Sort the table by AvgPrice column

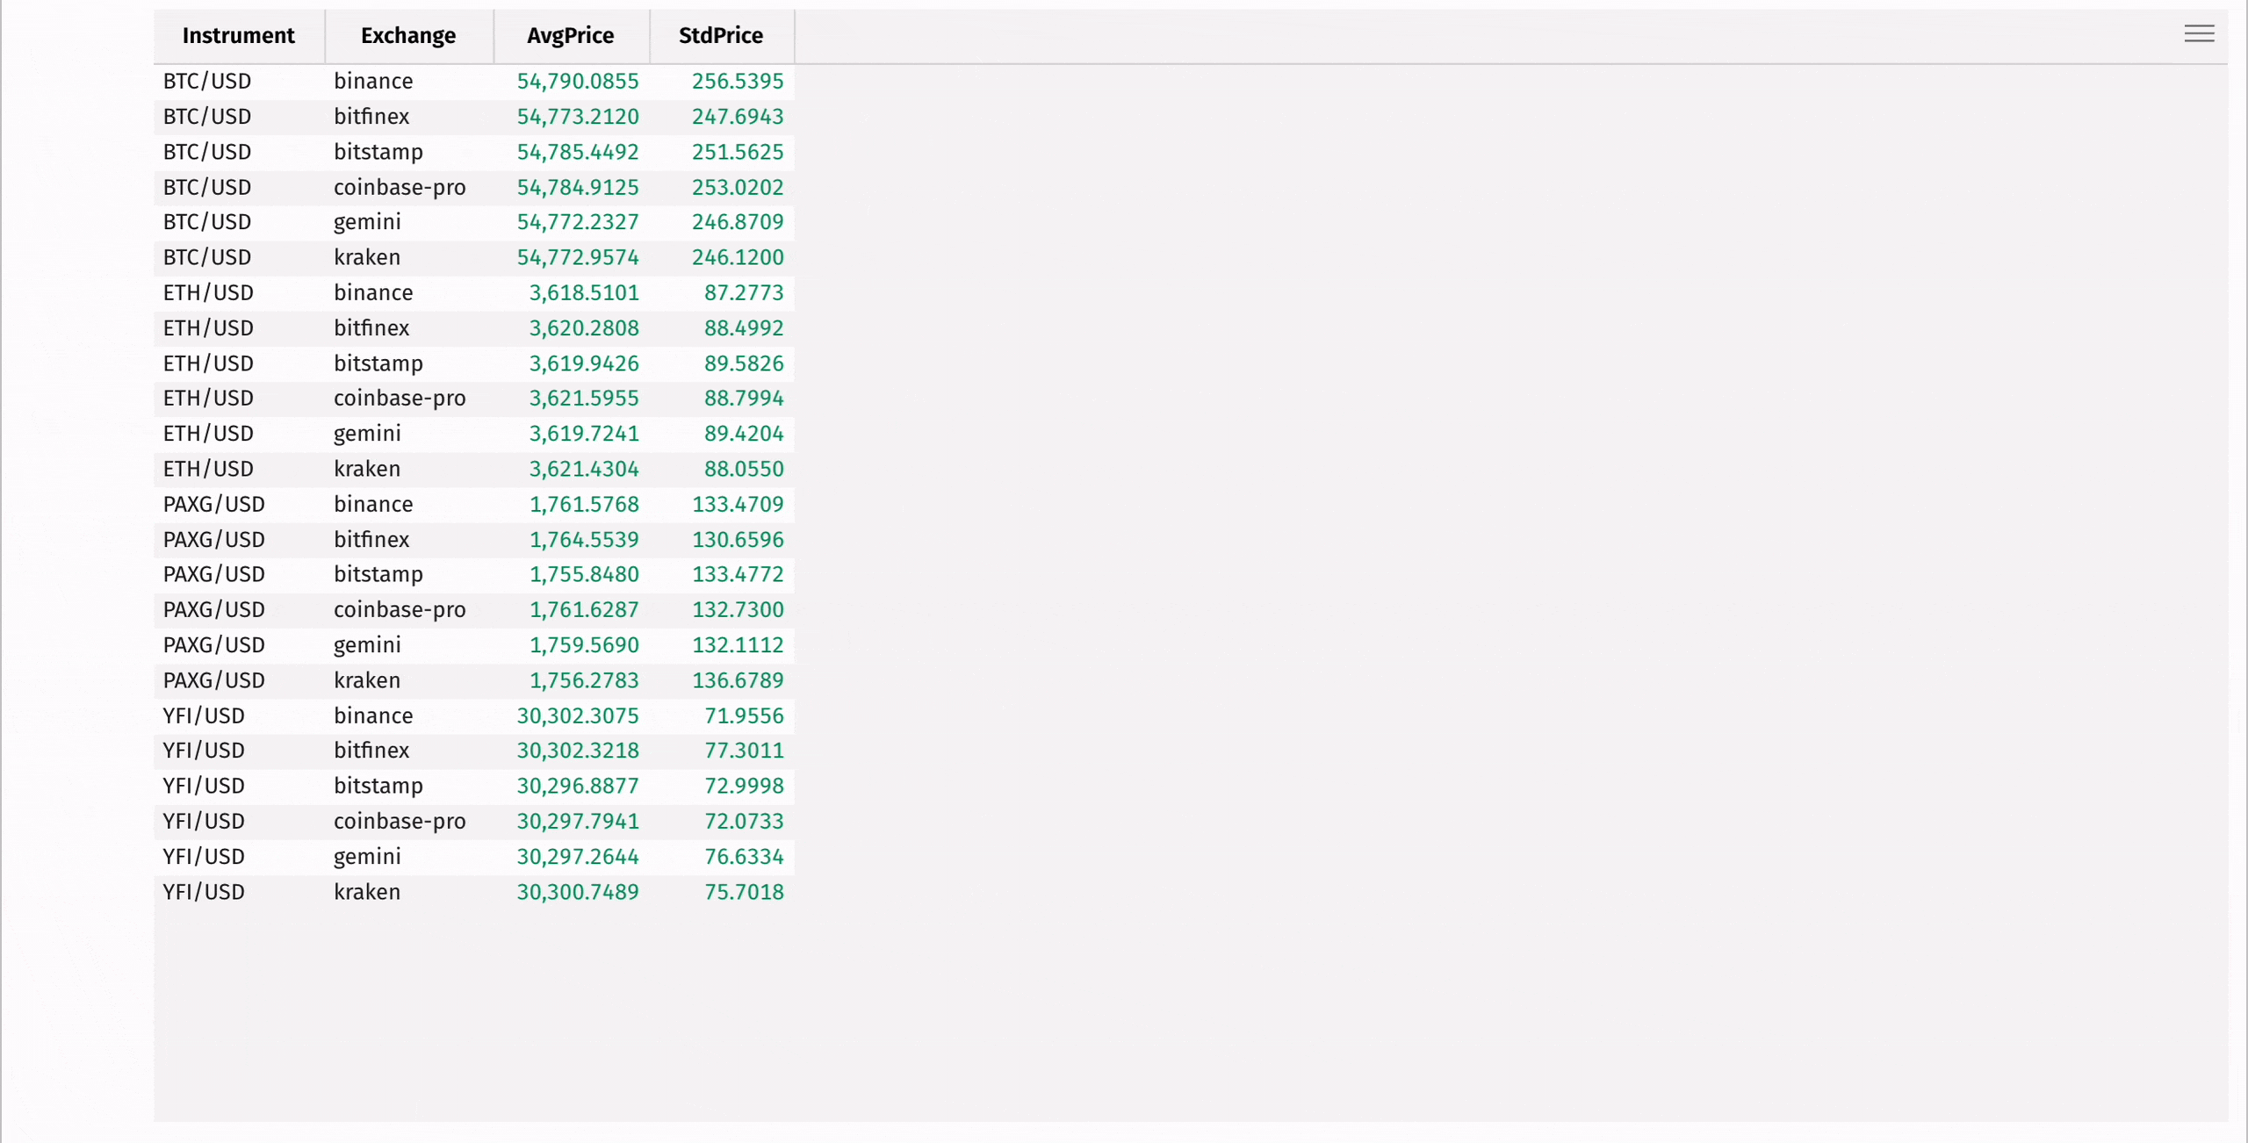point(570,36)
